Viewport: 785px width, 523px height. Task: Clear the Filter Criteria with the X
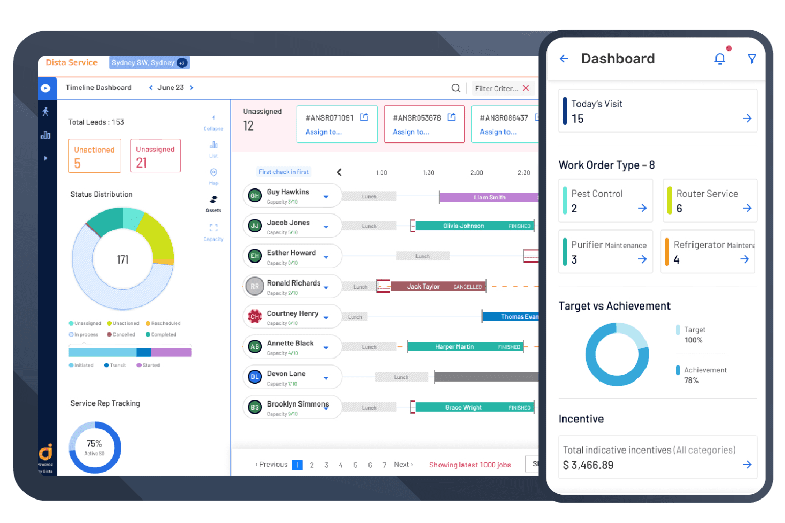pyautogui.click(x=526, y=88)
